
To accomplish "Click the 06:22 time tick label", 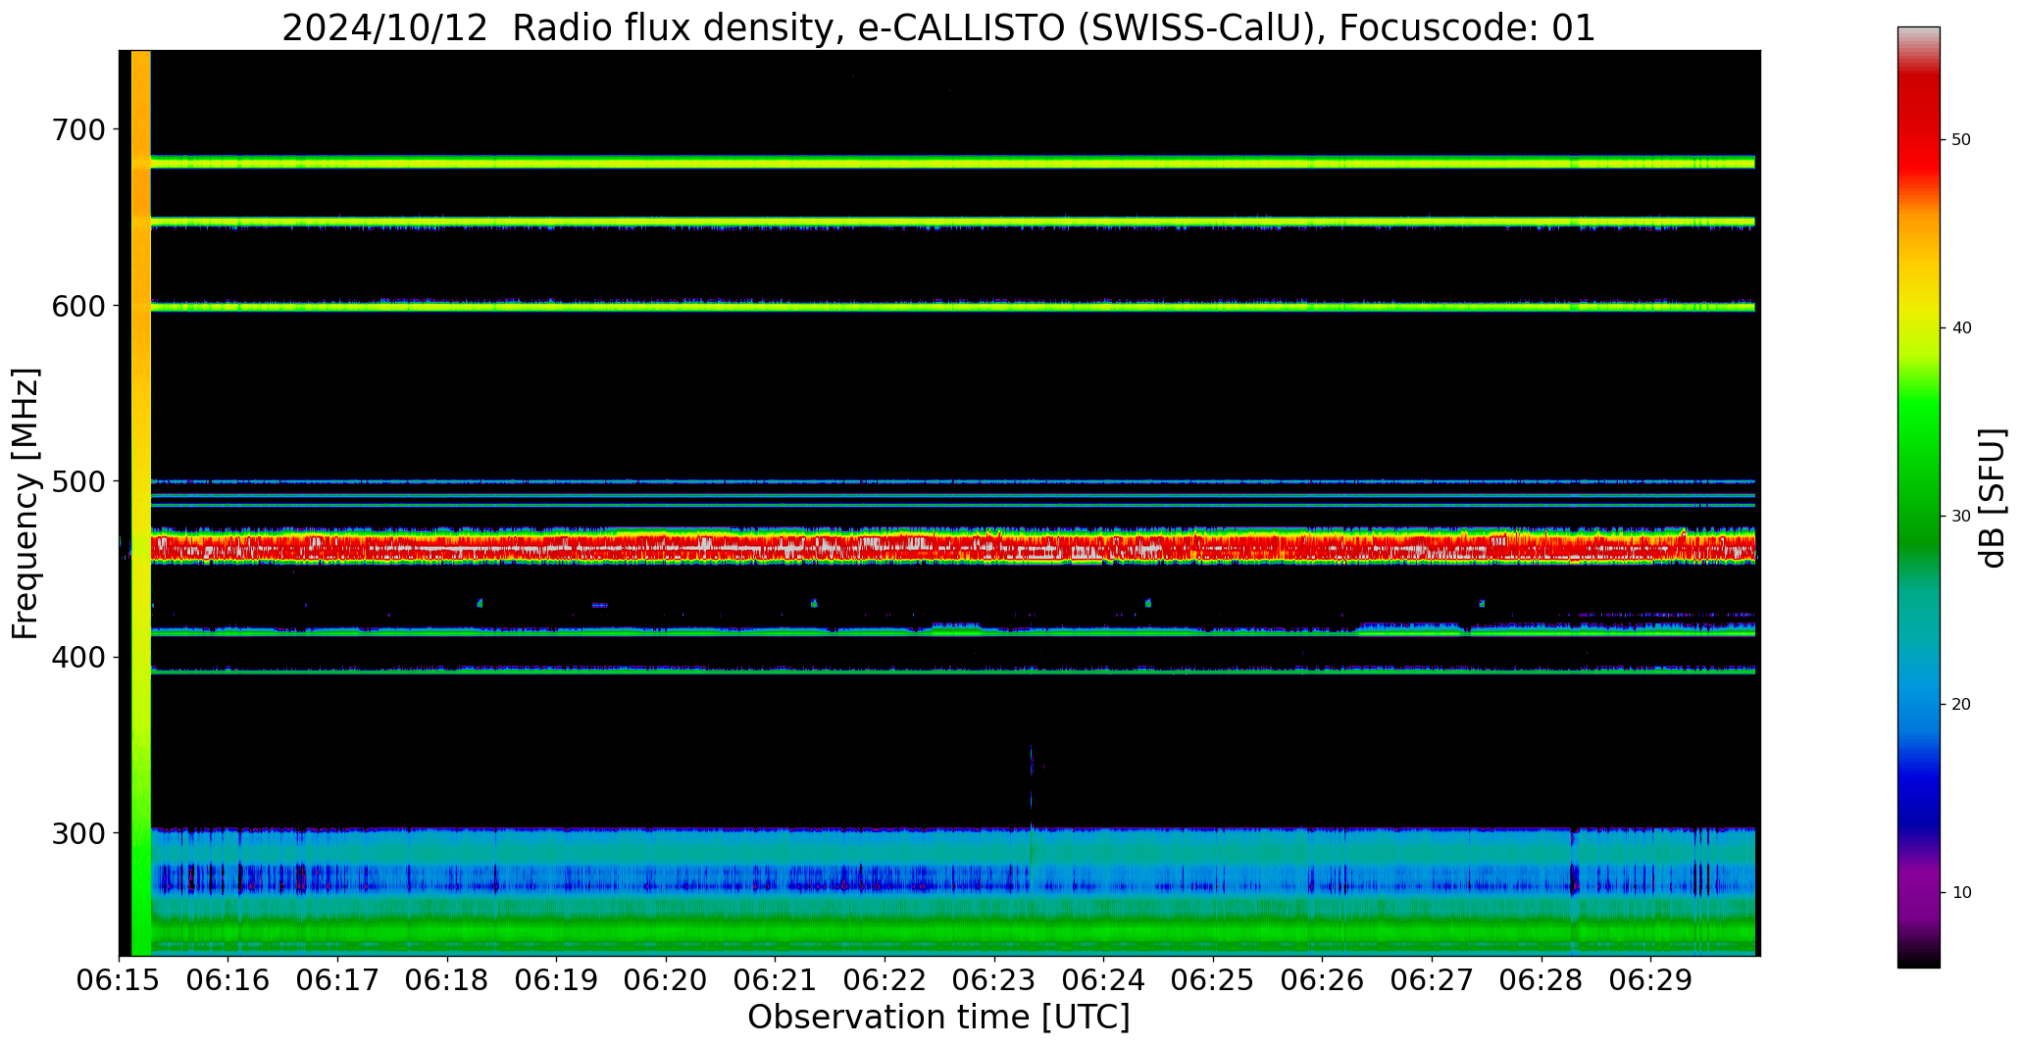I will [885, 979].
